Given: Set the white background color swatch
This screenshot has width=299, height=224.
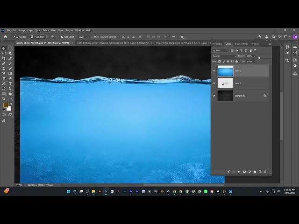Looking at the screenshot, I should [9, 109].
